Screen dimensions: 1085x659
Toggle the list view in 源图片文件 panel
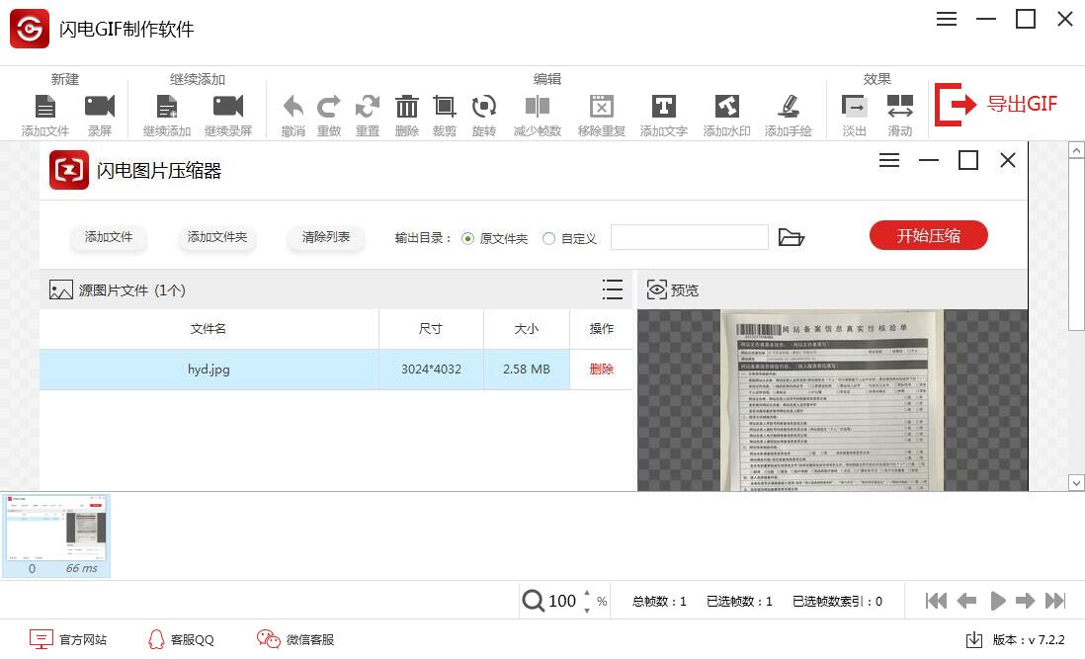[613, 289]
